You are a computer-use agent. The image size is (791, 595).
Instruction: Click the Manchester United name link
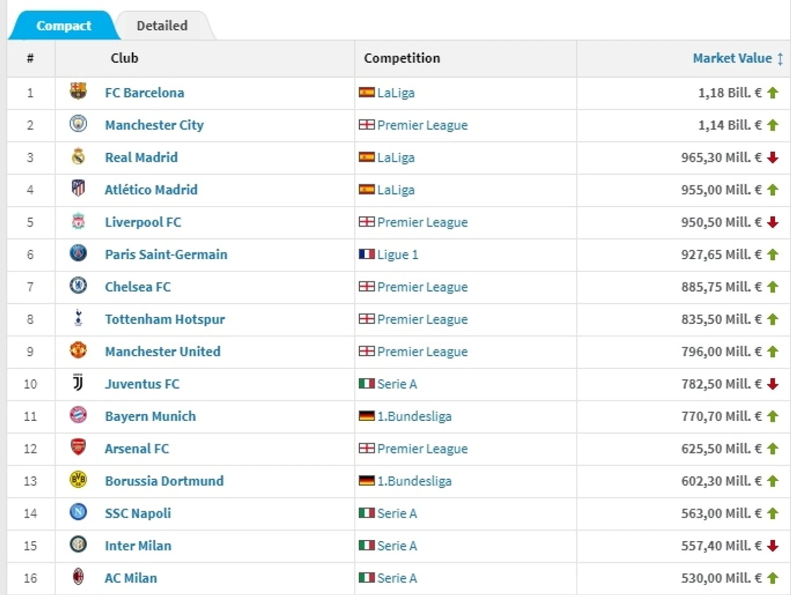click(x=163, y=351)
